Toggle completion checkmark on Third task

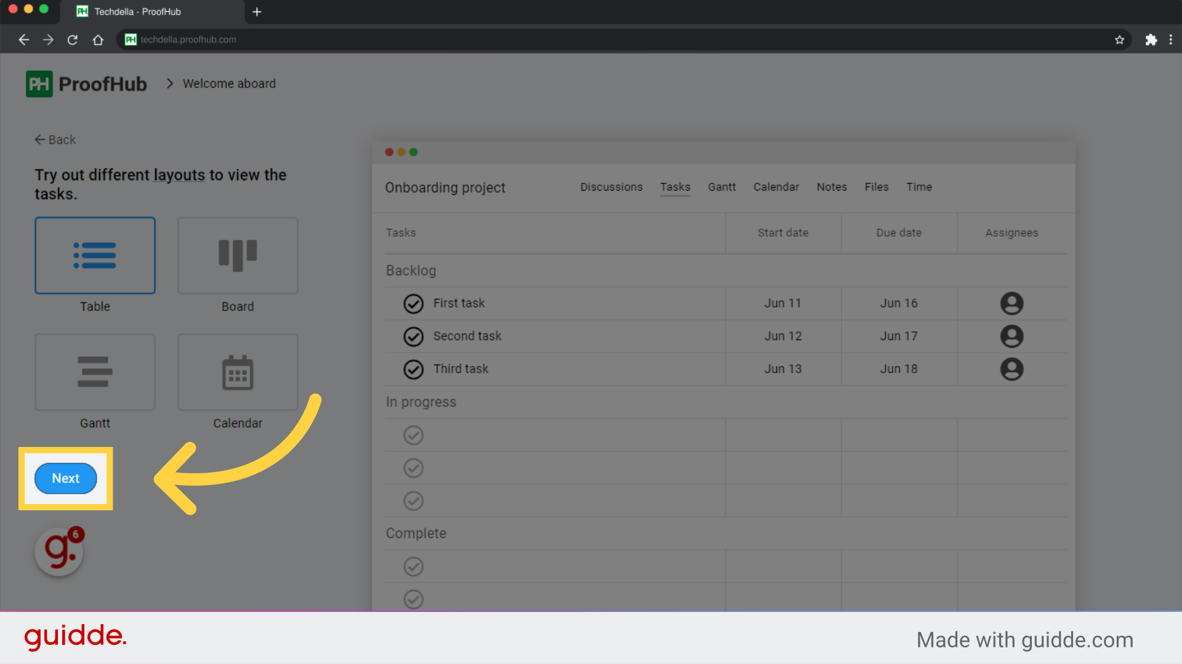[x=413, y=369]
